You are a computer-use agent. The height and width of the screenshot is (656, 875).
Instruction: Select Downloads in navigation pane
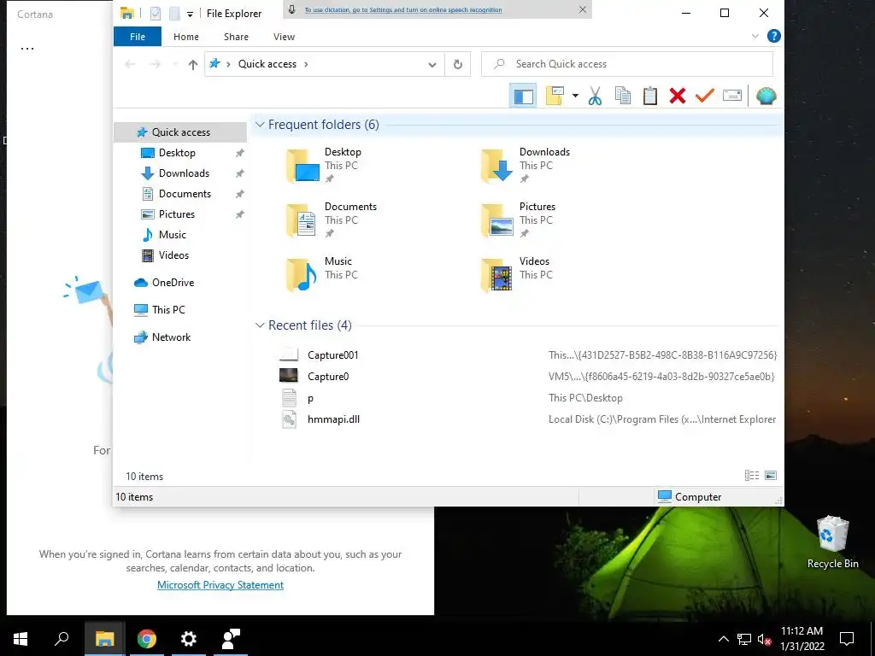(184, 173)
